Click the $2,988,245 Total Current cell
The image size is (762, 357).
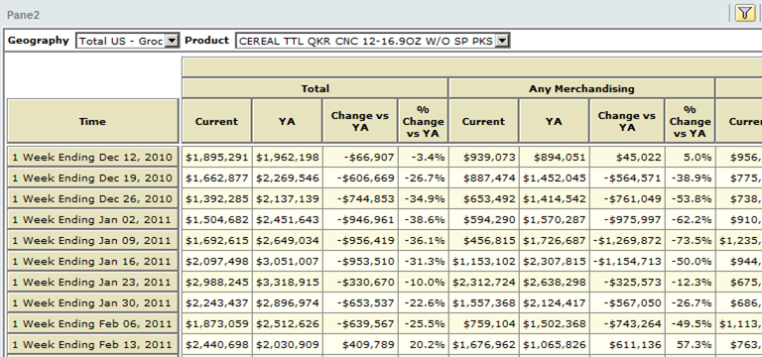[x=216, y=282]
